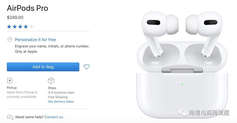Click the WeChat logo watermark icon
Screen dimensions: 237x123
pos(182,112)
